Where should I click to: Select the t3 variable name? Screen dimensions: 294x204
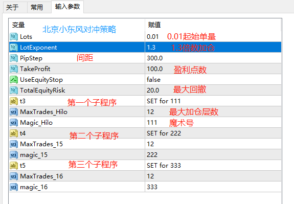pos(22,101)
